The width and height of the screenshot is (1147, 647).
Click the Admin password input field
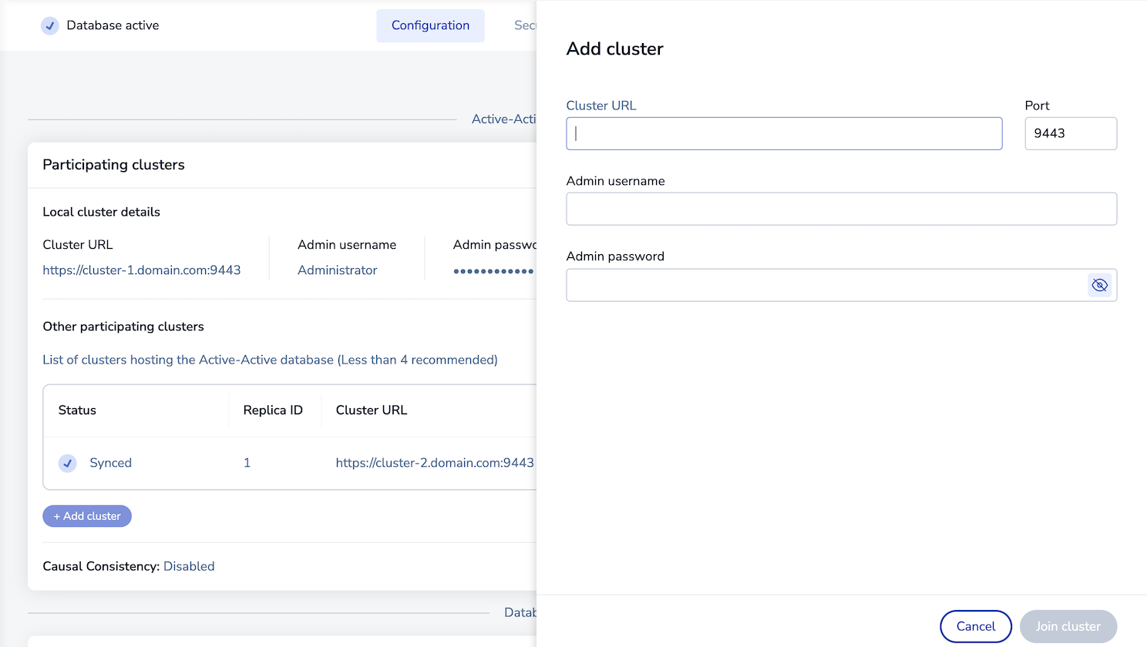pos(825,285)
